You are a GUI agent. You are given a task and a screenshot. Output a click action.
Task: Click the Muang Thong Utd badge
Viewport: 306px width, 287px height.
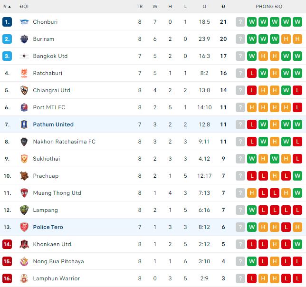point(24,193)
